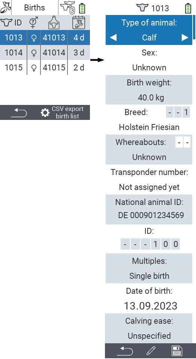Select the Birth weight 40.0 kg field
The width and height of the screenshot is (196, 359).
point(149,90)
